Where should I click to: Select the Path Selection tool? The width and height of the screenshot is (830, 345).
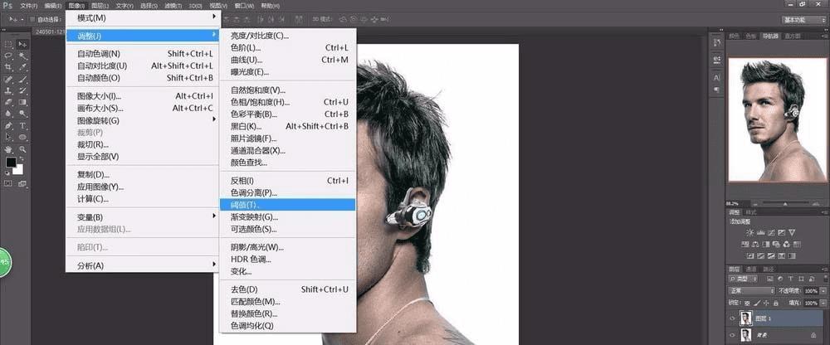pyautogui.click(x=8, y=137)
